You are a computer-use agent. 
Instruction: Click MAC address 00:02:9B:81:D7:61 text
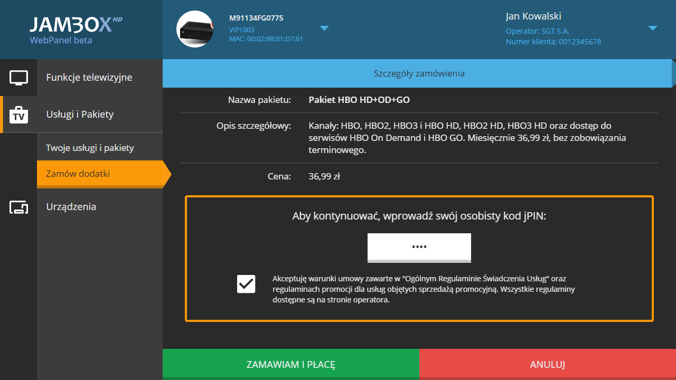pyautogui.click(x=266, y=39)
